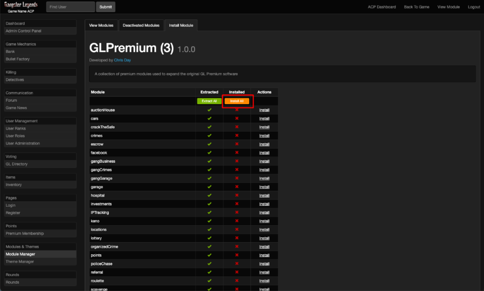Open the Chris Day developer link
484x291 pixels.
tap(122, 60)
